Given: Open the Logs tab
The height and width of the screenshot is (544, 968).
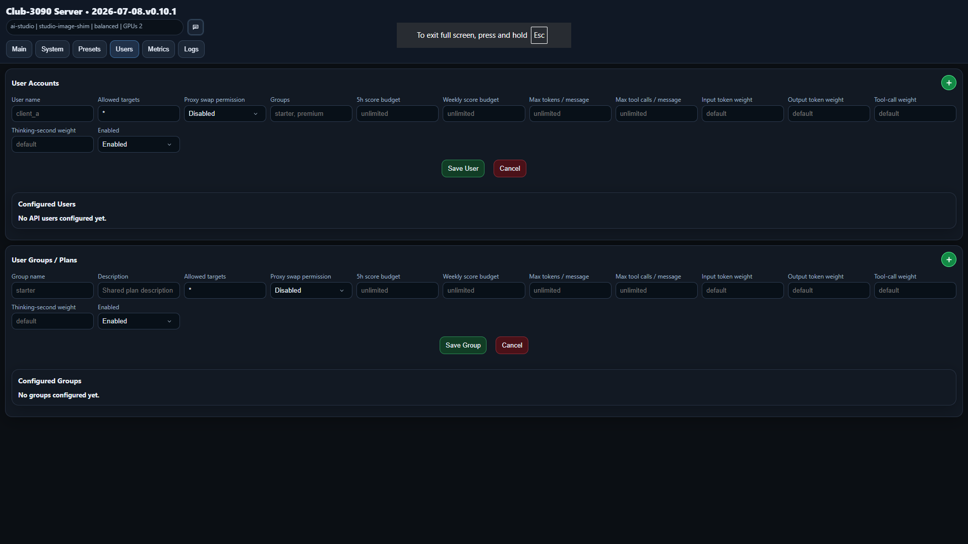Looking at the screenshot, I should (191, 49).
